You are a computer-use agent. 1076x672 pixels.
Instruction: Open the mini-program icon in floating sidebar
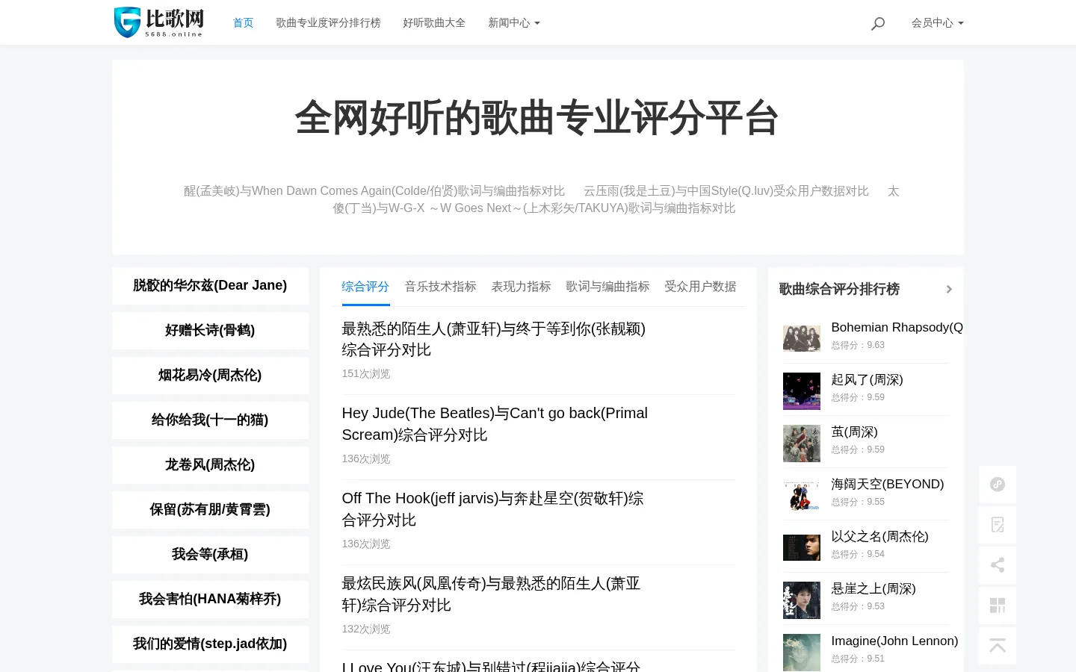point(998,485)
